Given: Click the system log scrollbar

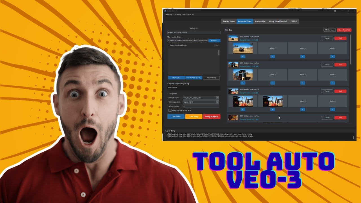Looking at the screenshot, I should pos(353,137).
